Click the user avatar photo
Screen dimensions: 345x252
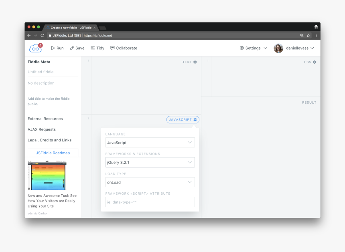click(x=278, y=48)
